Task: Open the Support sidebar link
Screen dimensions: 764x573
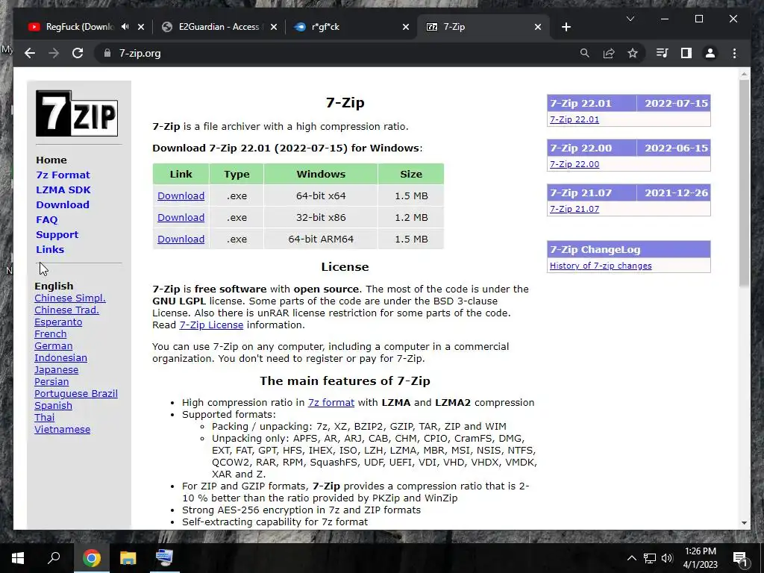Action: tap(57, 235)
